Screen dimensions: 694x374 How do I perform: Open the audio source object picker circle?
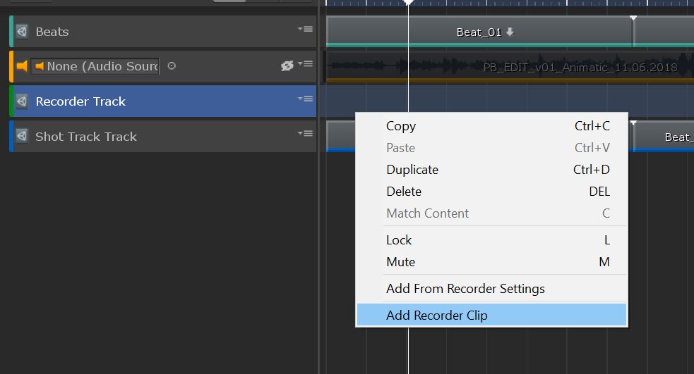(x=172, y=66)
